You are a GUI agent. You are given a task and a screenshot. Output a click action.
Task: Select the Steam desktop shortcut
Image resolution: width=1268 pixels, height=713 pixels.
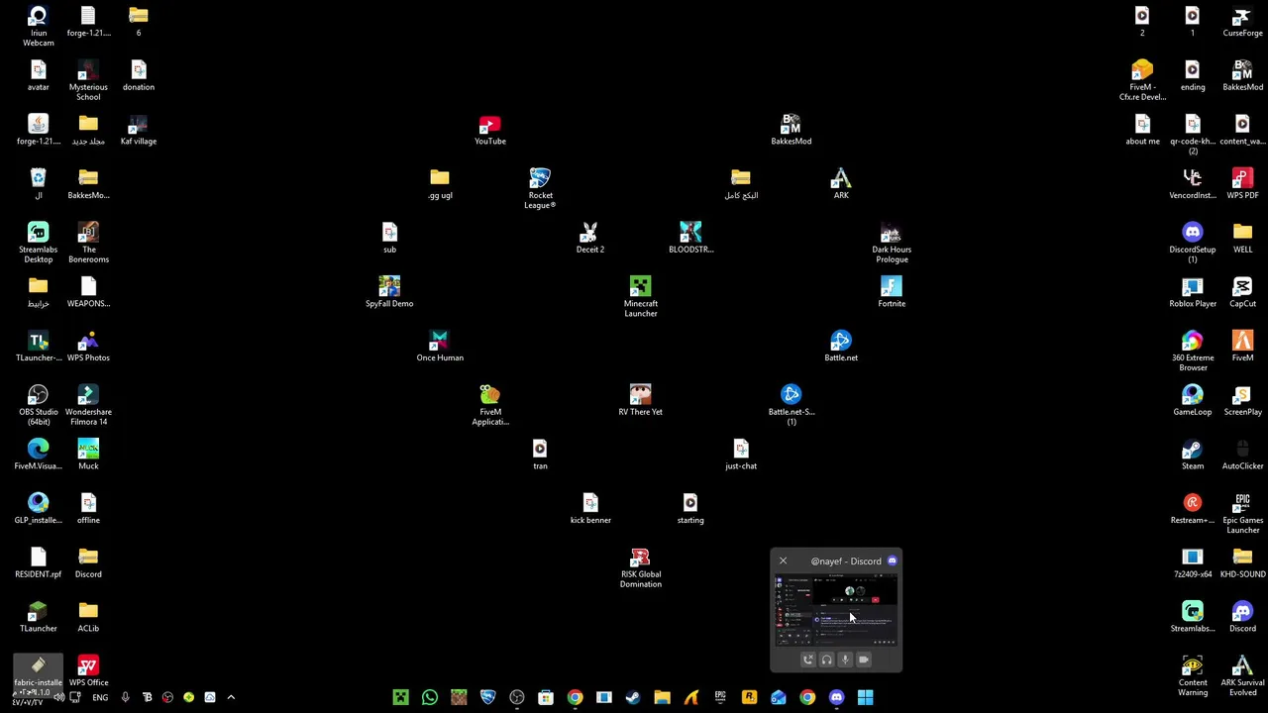tap(1192, 455)
